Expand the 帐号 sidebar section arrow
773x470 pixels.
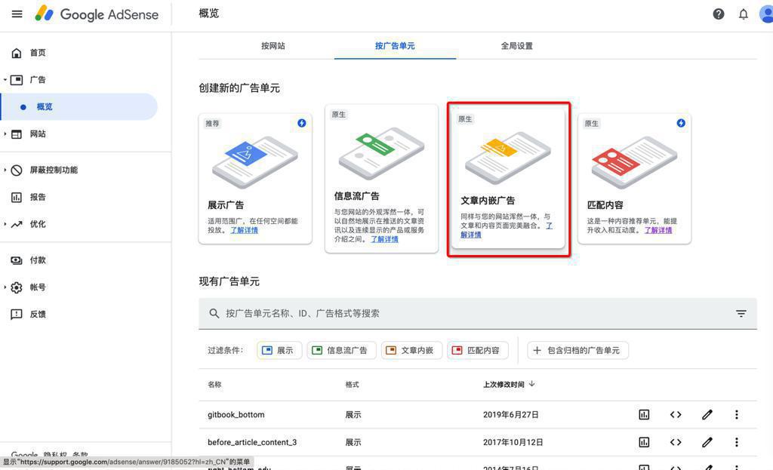click(x=5, y=287)
